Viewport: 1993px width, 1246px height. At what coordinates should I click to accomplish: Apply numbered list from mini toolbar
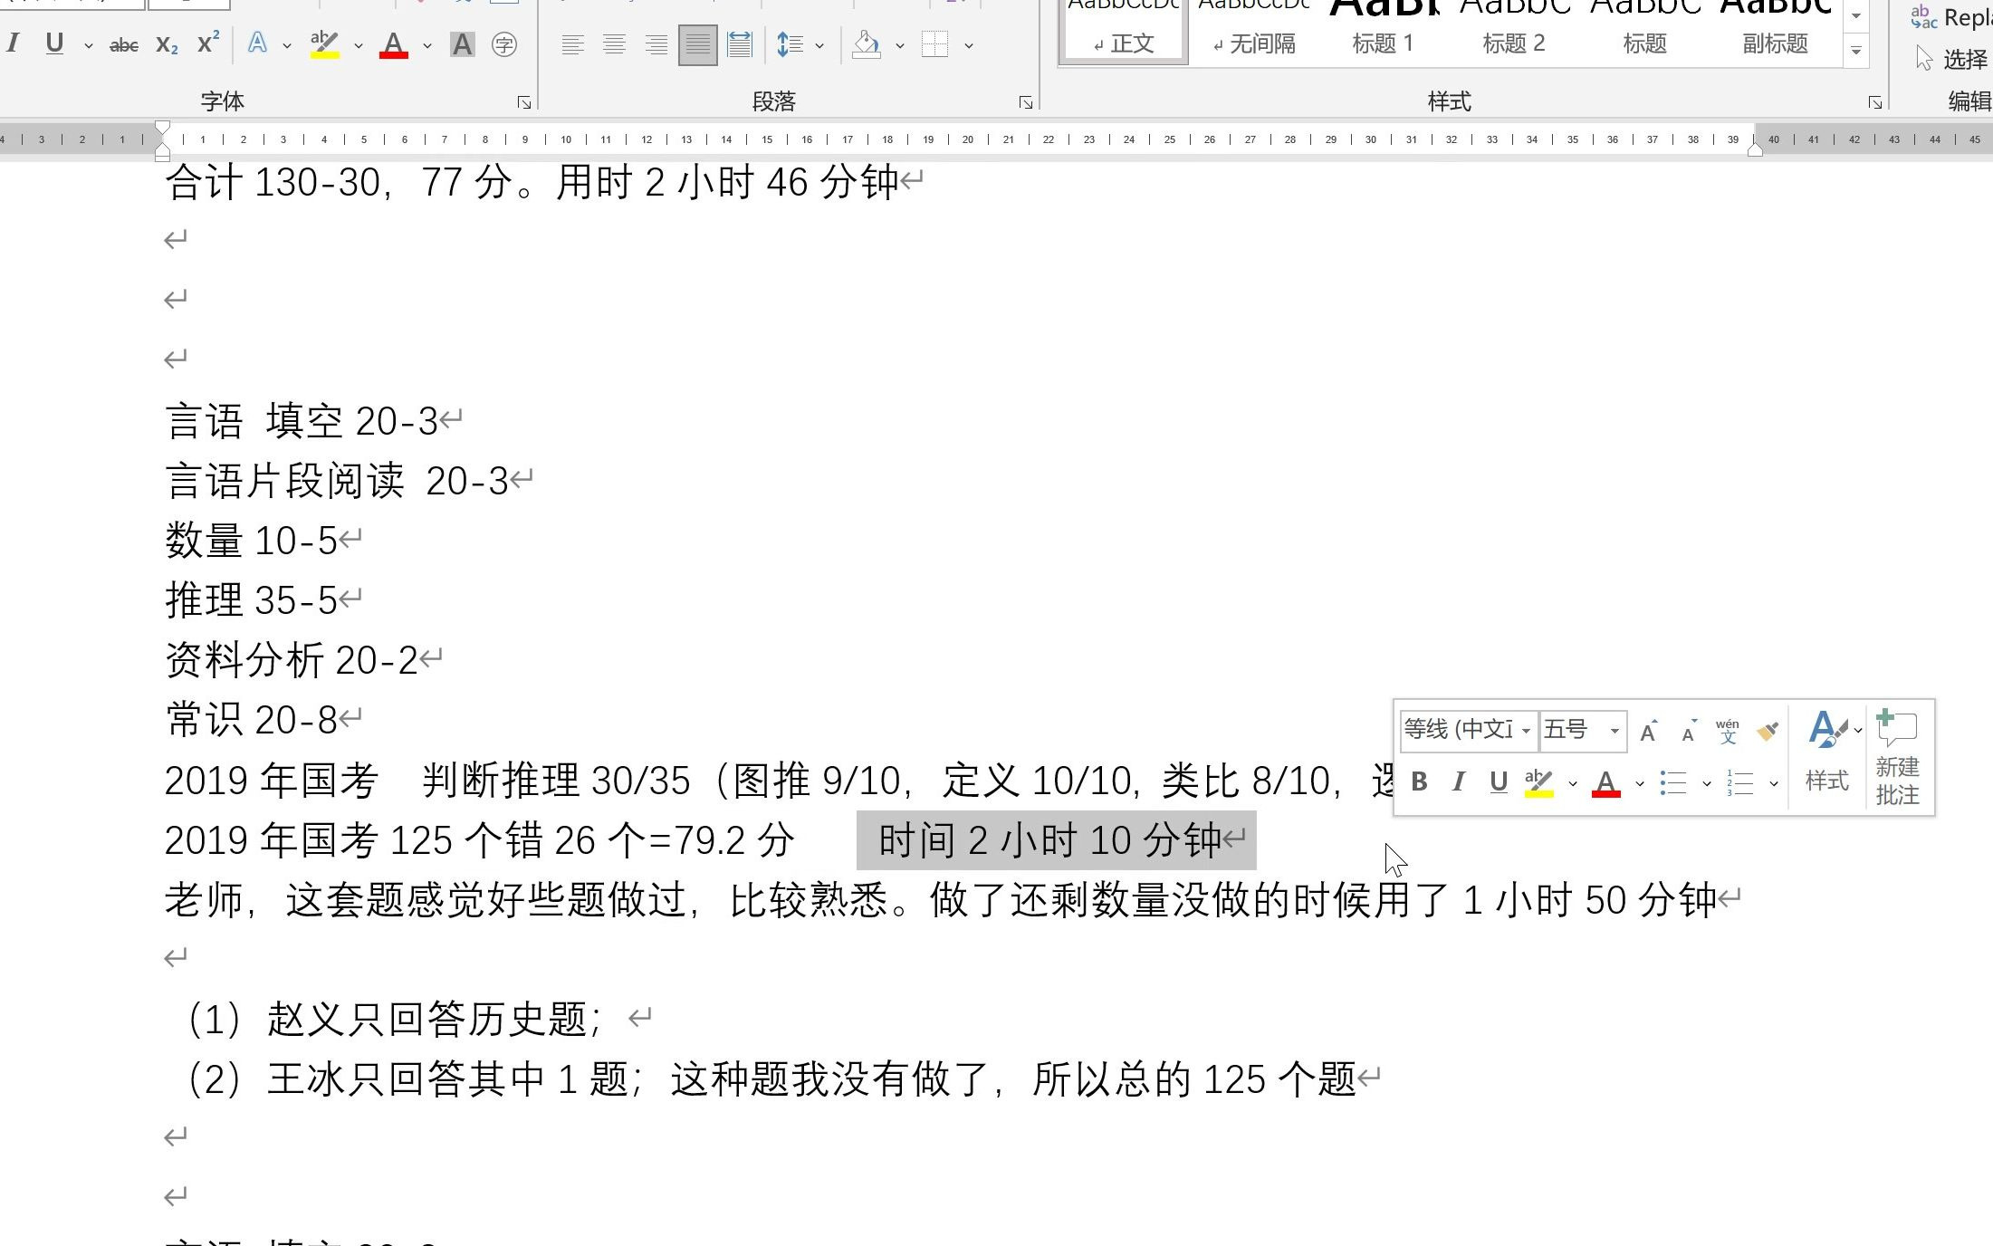[1740, 783]
